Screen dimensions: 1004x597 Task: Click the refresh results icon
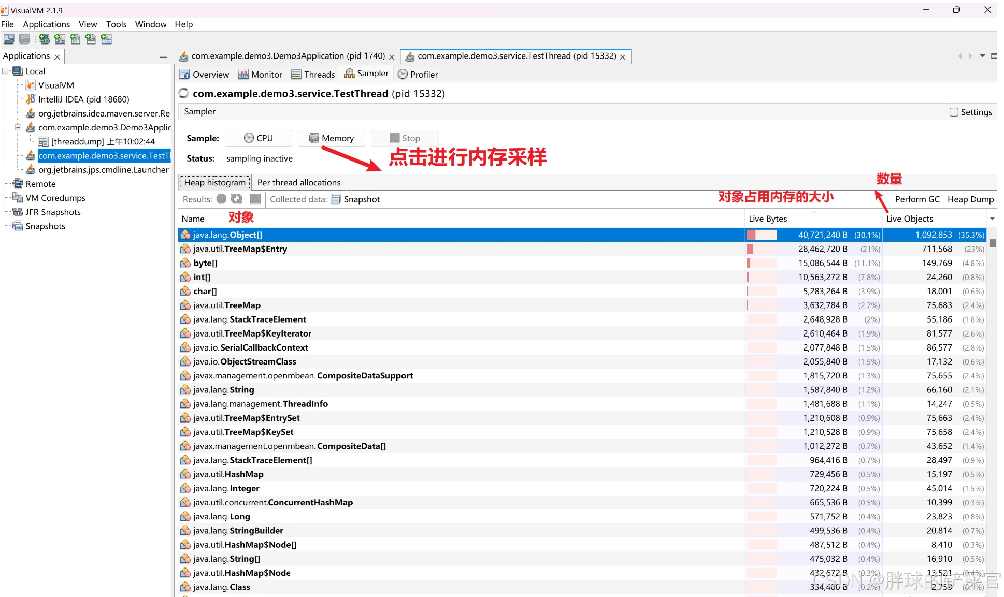(x=237, y=199)
